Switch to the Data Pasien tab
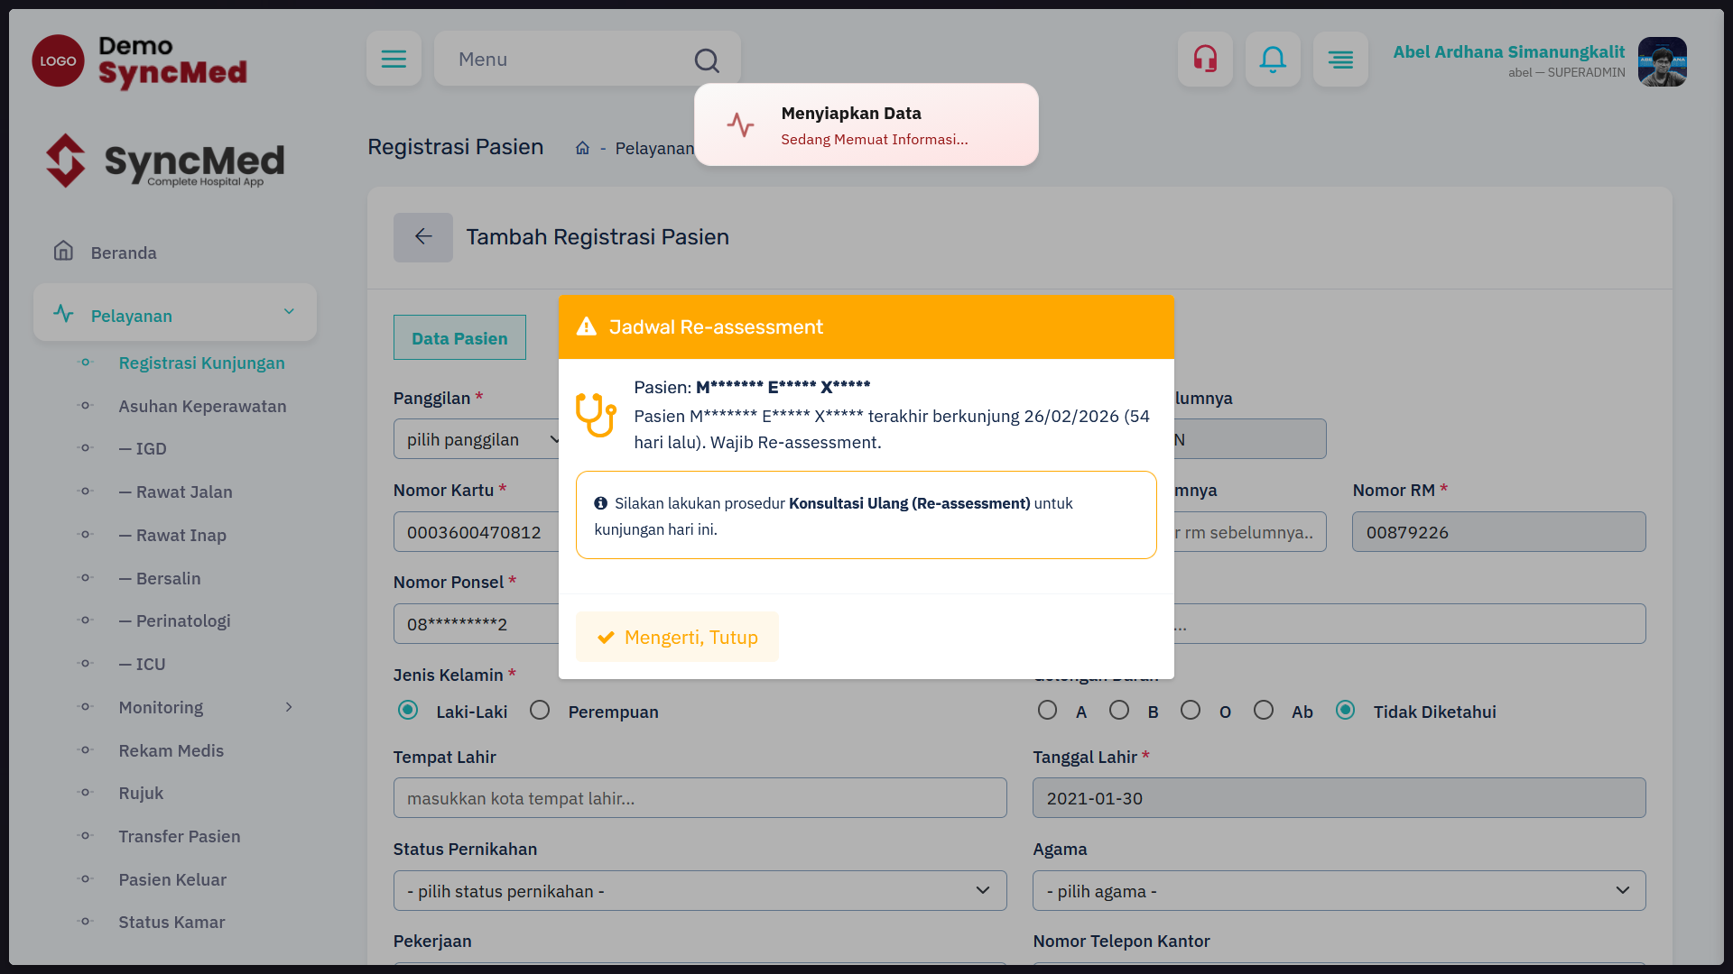The width and height of the screenshot is (1733, 974). click(x=459, y=337)
